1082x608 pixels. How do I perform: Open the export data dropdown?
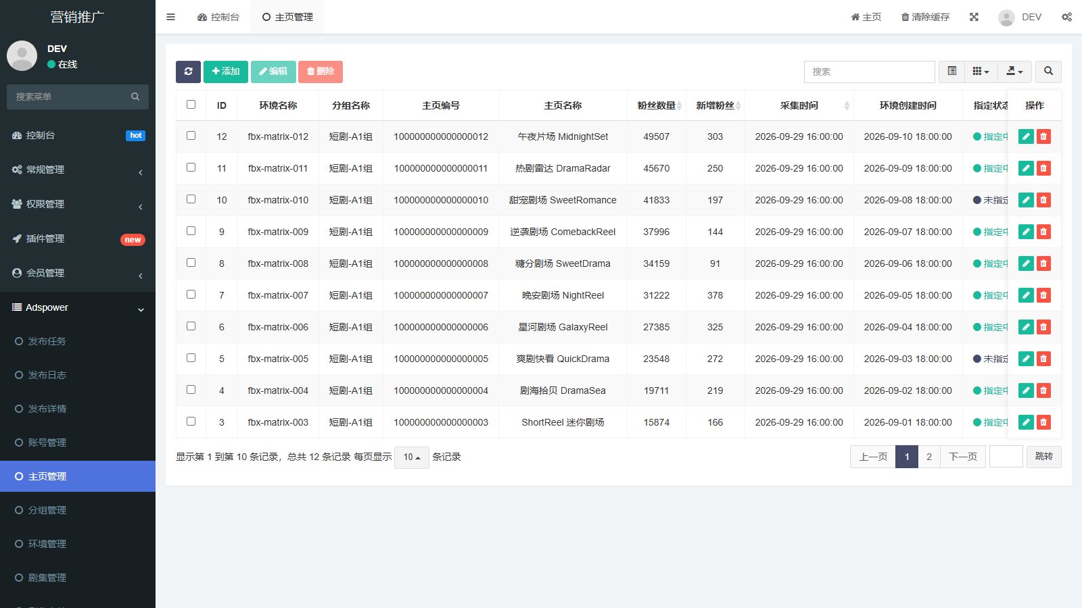[x=1014, y=72]
